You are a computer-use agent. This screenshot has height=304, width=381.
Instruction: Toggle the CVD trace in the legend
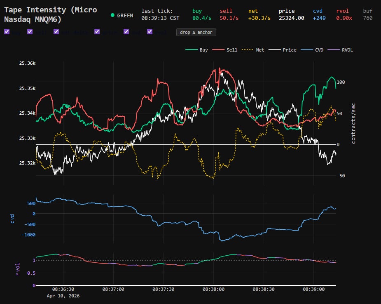pos(312,50)
